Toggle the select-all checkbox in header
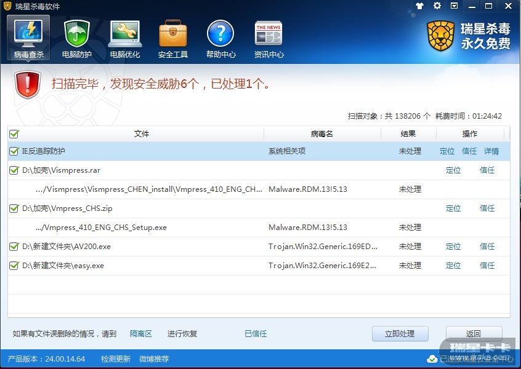The image size is (521, 369). click(14, 133)
